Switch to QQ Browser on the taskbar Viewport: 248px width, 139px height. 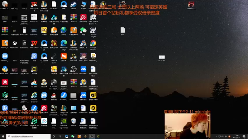point(66,136)
